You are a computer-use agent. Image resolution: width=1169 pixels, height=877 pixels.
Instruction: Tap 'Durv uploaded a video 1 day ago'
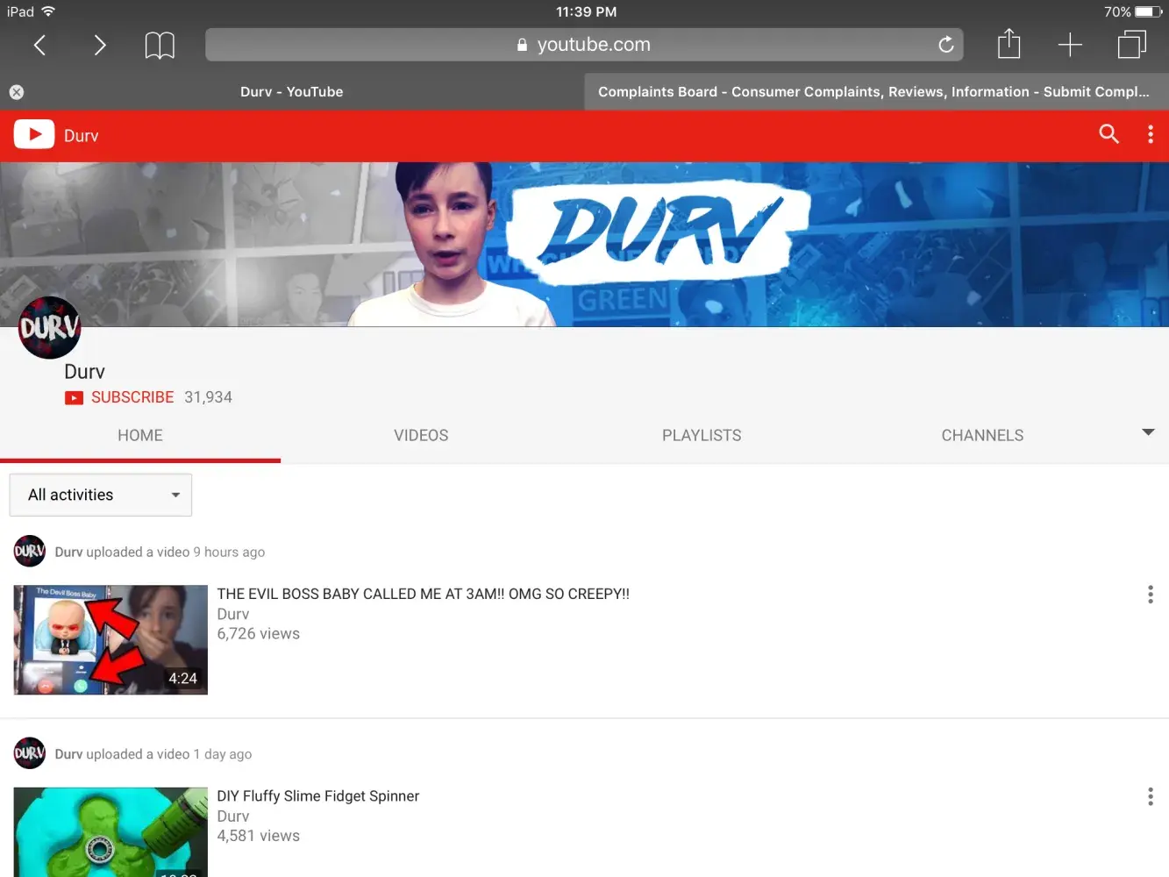pyautogui.click(x=153, y=754)
